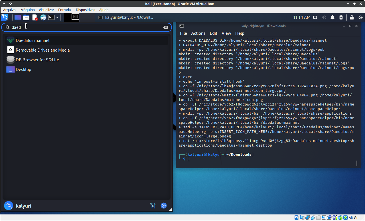The height and width of the screenshot is (221, 365).
Task: Click VirtualBox recording status icon
Action: (x=329, y=218)
